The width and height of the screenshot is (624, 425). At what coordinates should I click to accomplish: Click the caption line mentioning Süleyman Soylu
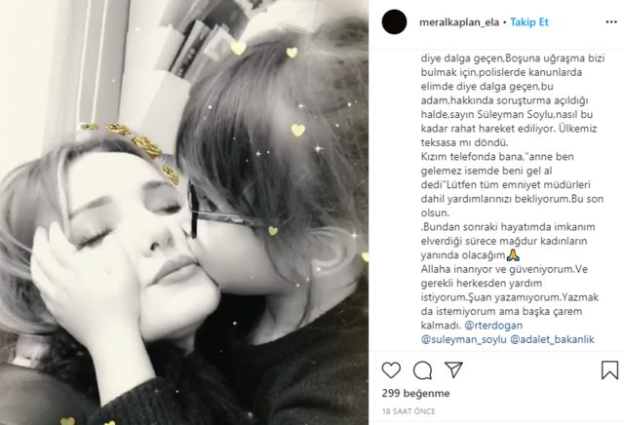tap(507, 115)
